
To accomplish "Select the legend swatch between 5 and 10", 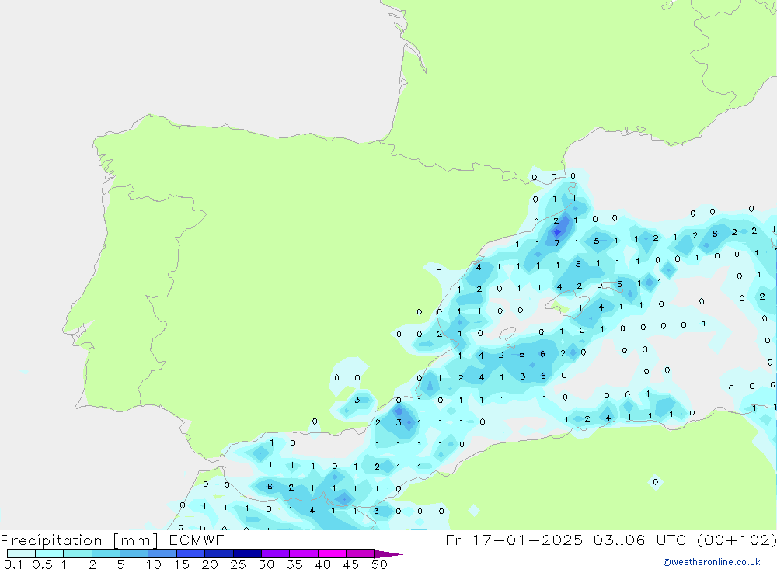I will 134,553.
